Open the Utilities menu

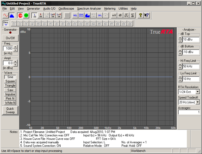click(123, 9)
